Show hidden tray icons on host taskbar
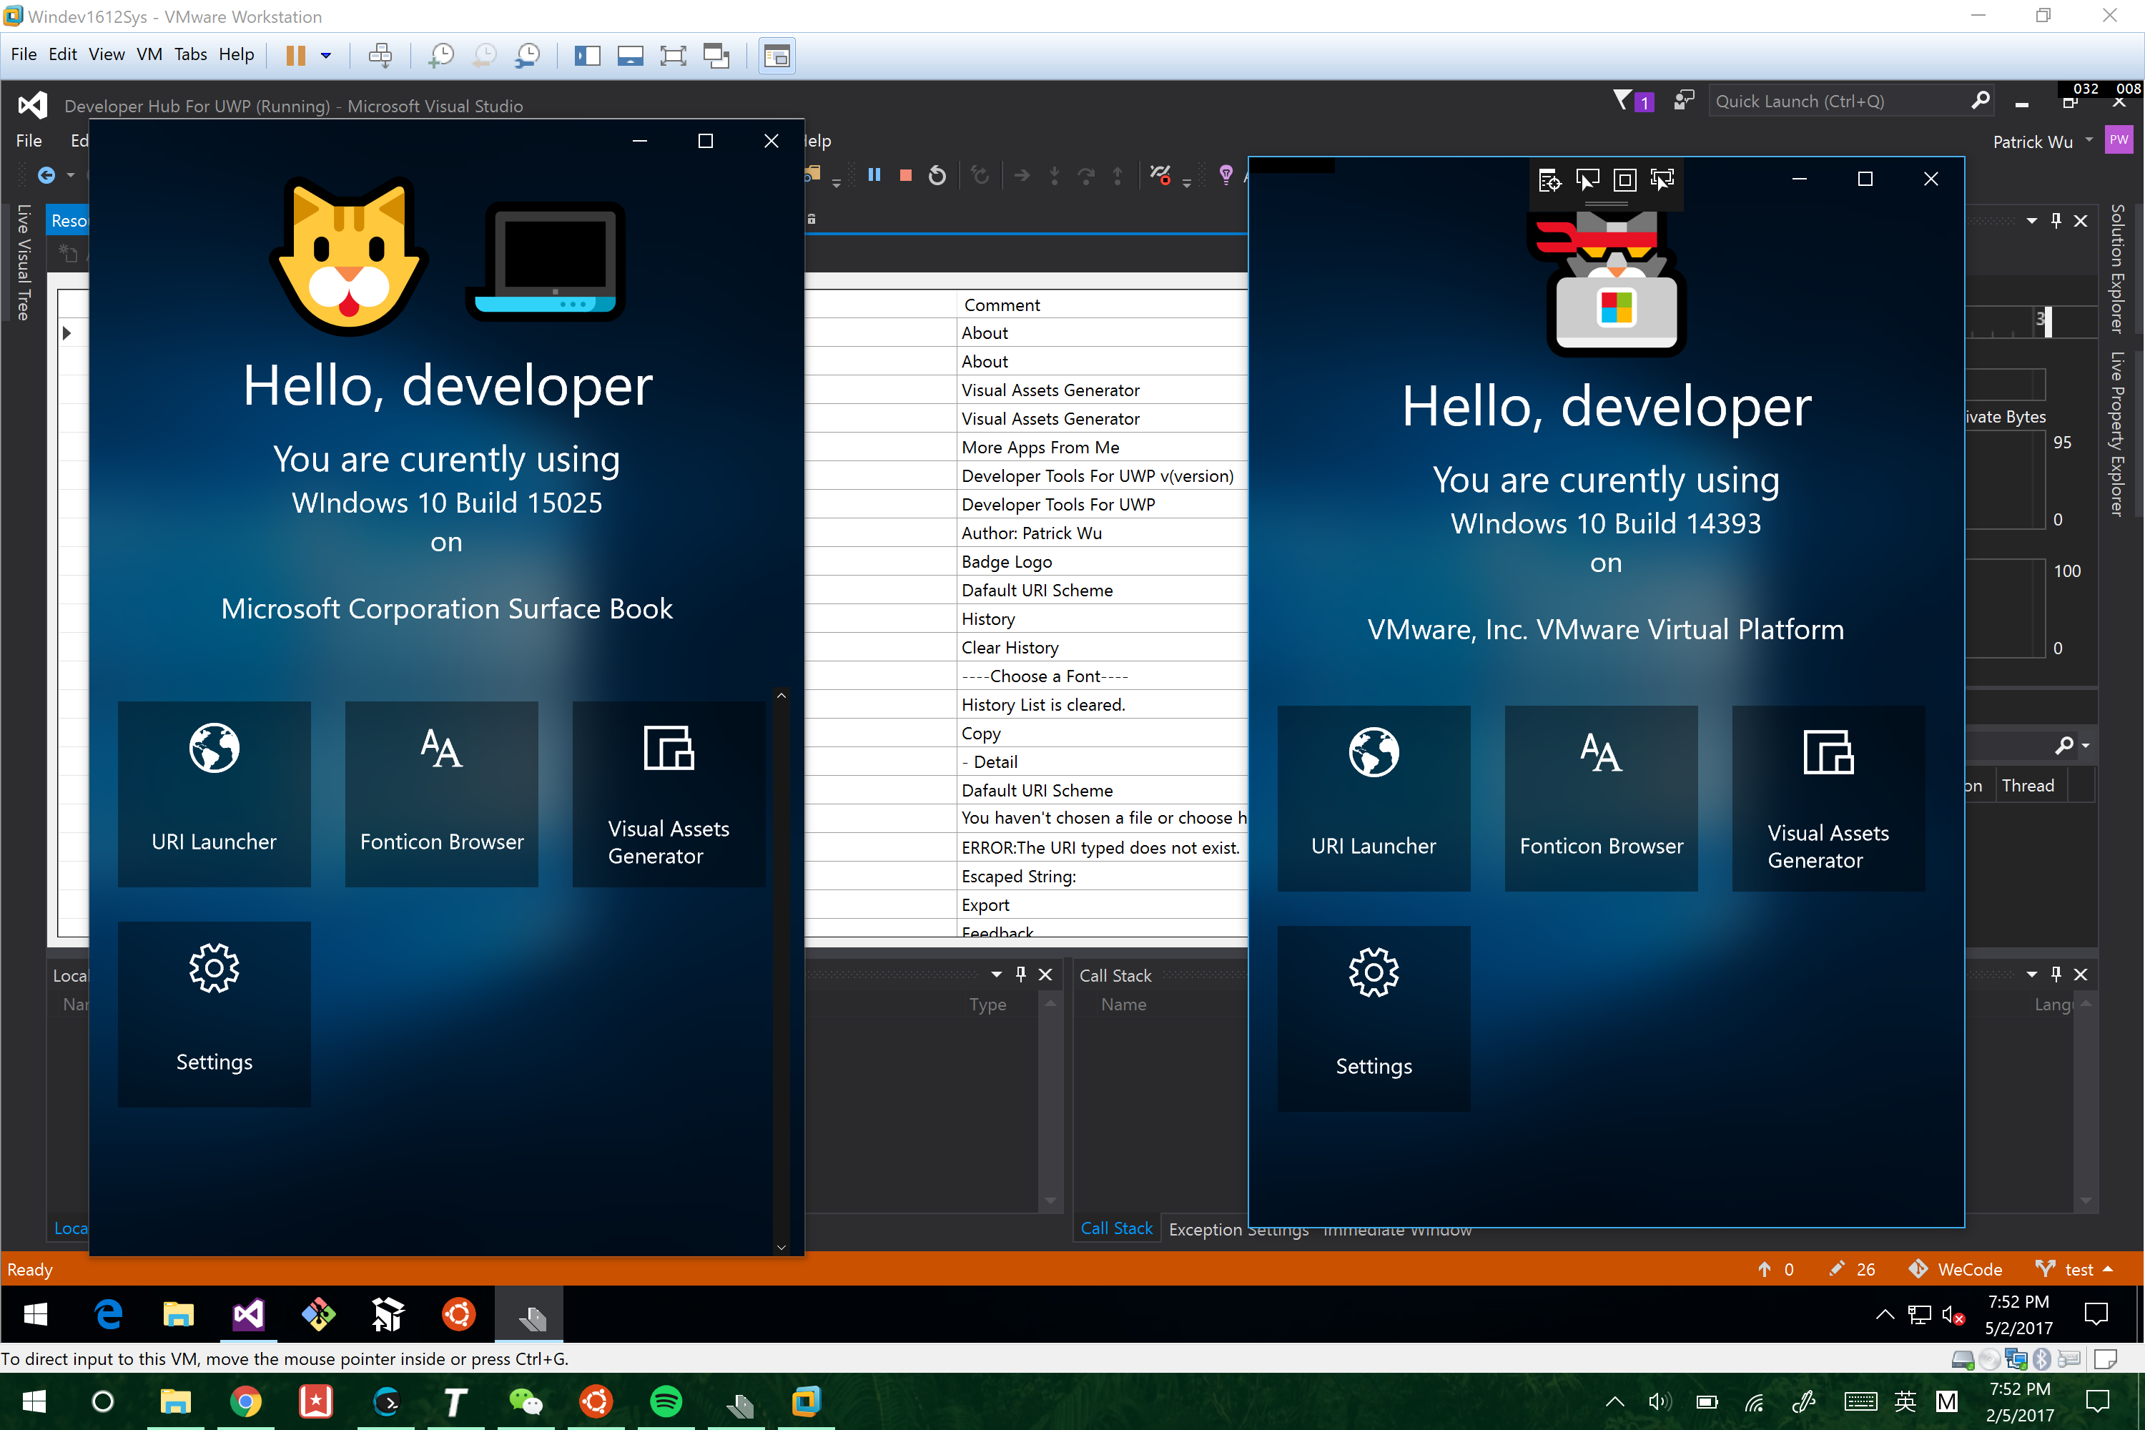 click(x=1614, y=1401)
